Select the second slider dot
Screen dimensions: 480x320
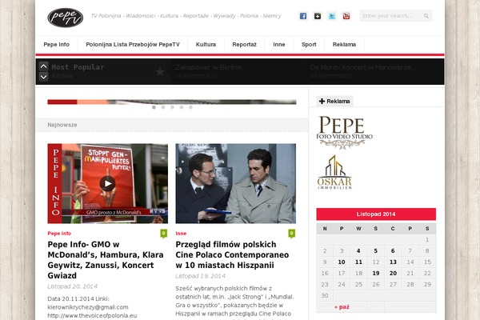[x=163, y=107]
